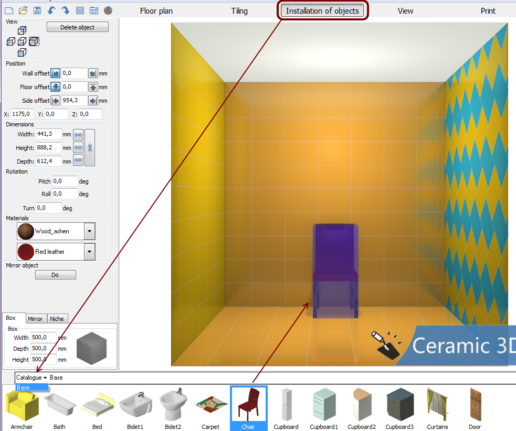Click the Dimensions Height field showing 888,2
Viewport: 516px width, 431px height.
click(49, 148)
